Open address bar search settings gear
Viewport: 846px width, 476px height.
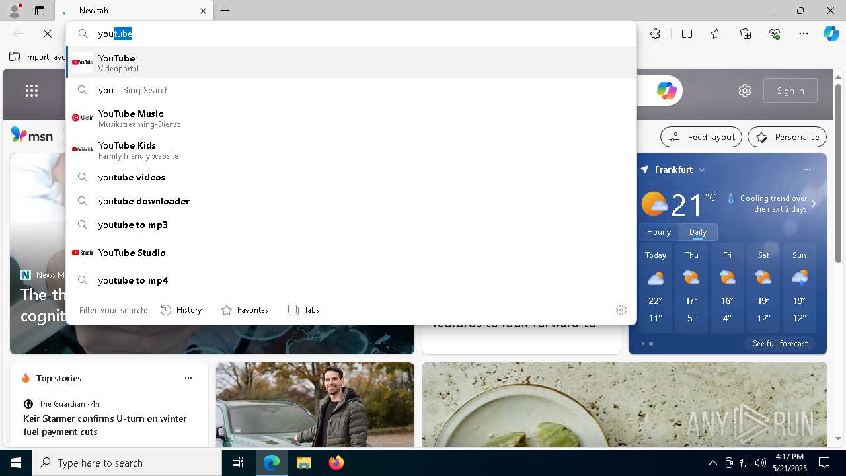click(621, 310)
